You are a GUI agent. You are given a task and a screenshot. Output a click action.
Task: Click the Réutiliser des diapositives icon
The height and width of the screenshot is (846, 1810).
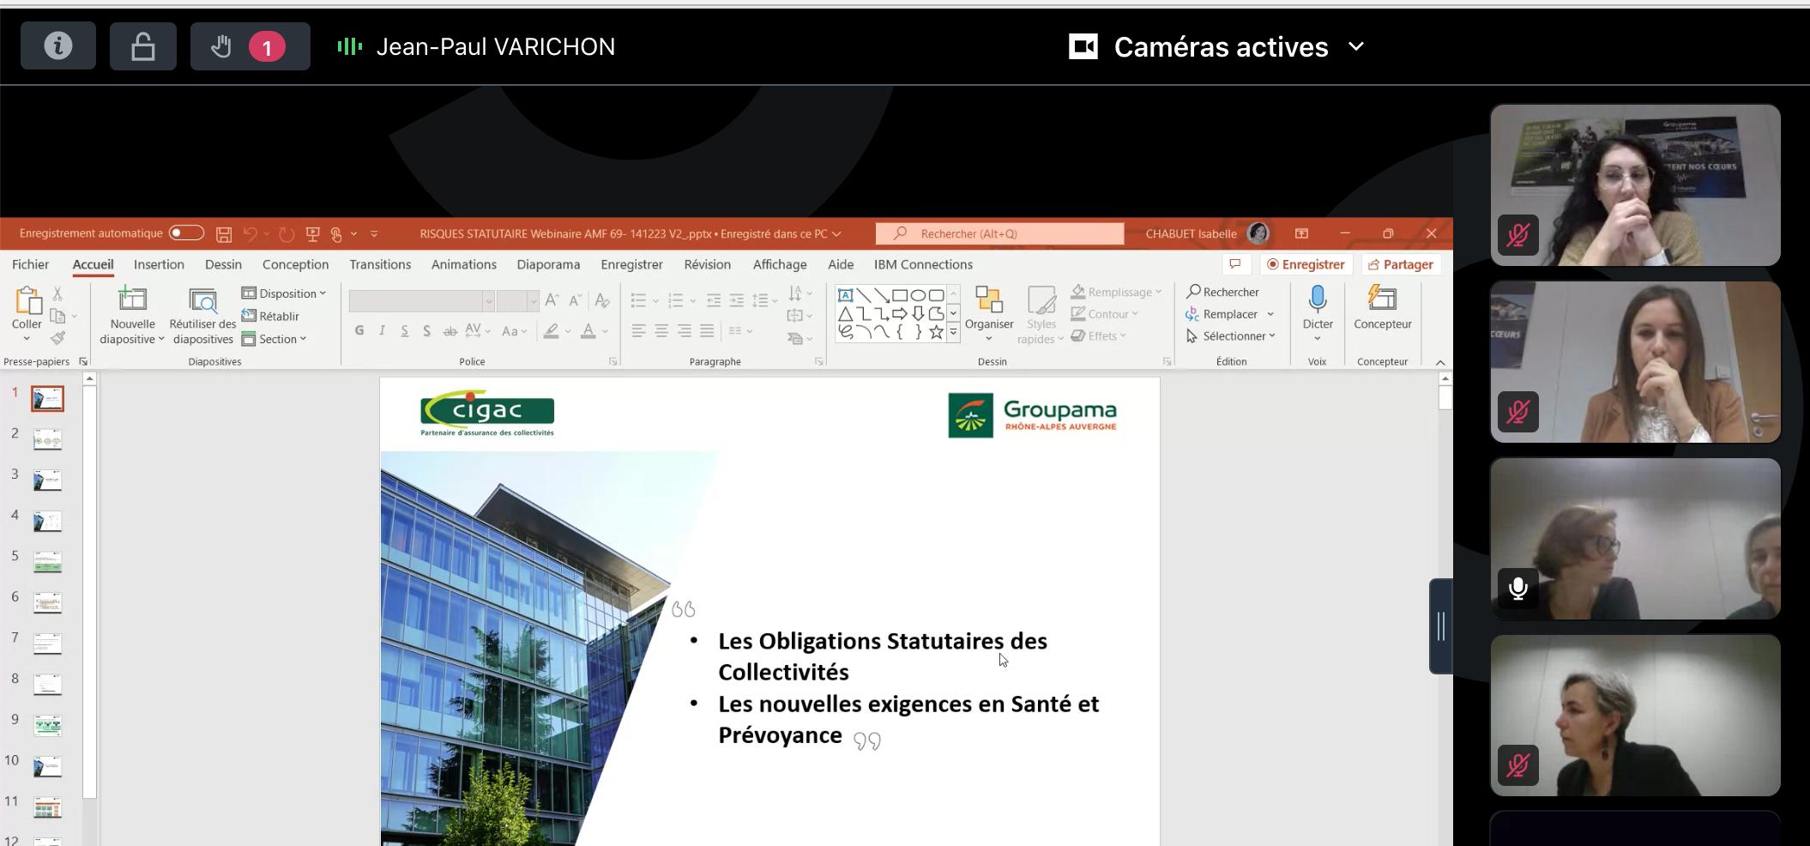tap(202, 301)
